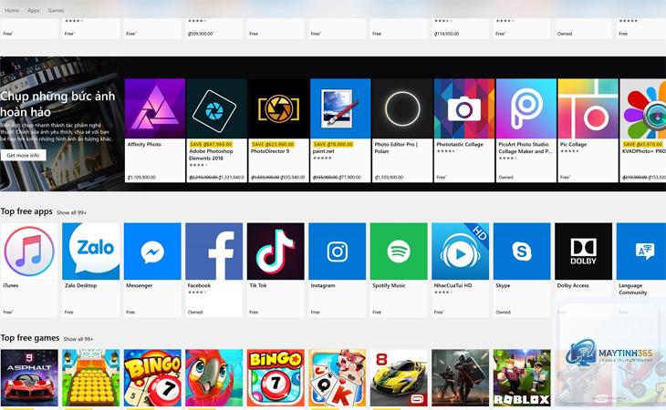Show all Top free games
This screenshot has height=410, width=666.
pos(78,339)
